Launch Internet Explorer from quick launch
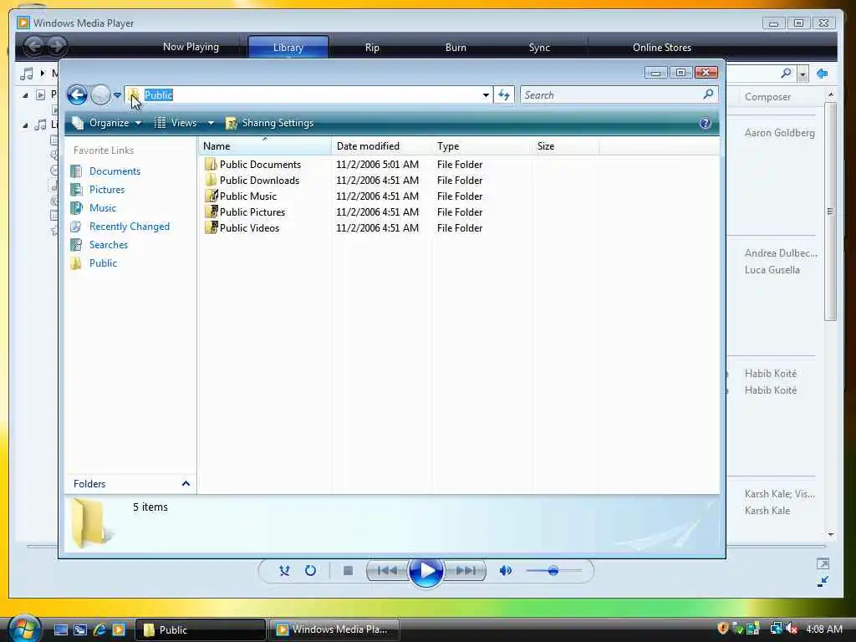This screenshot has width=856, height=642. click(x=99, y=630)
